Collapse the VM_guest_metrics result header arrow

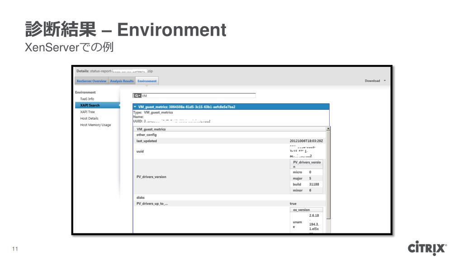point(135,107)
